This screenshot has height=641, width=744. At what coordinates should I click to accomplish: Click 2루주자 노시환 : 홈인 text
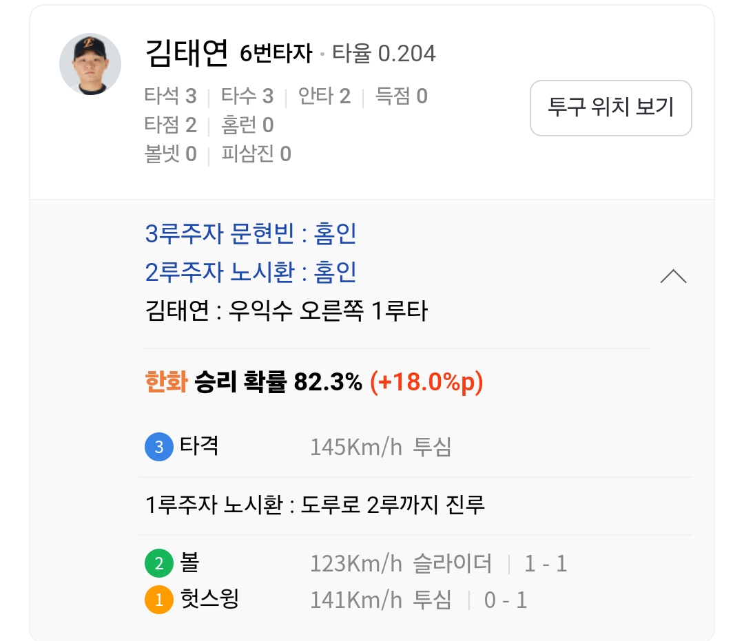pos(251,273)
